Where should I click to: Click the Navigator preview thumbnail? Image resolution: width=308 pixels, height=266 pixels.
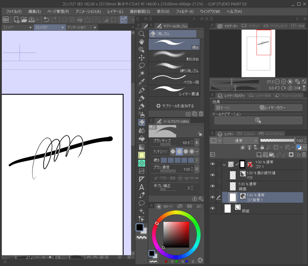click(258, 53)
